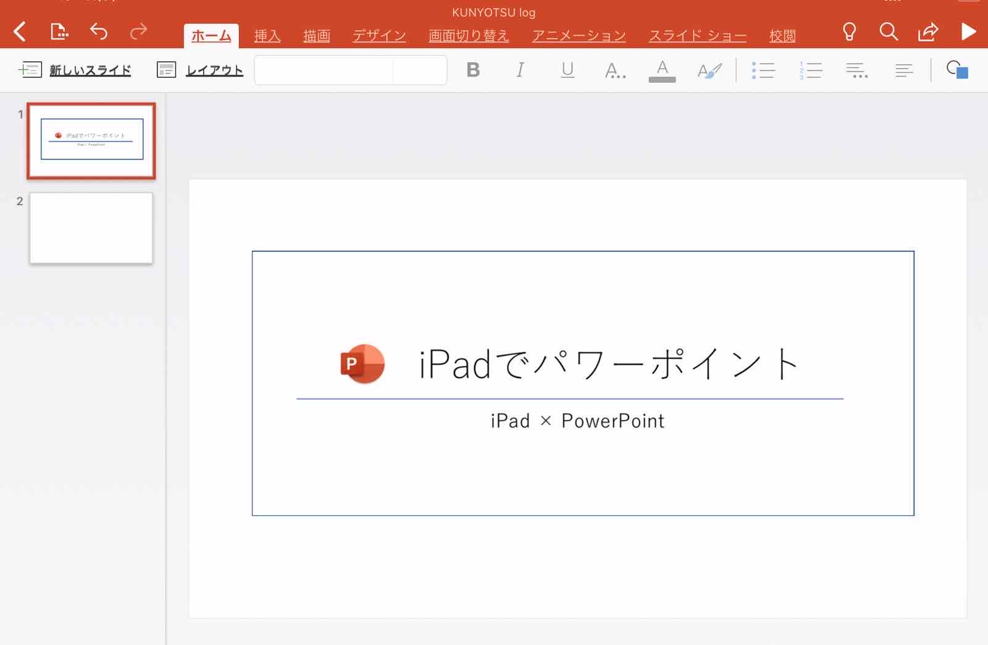Open search with magnifier icon

point(889,32)
